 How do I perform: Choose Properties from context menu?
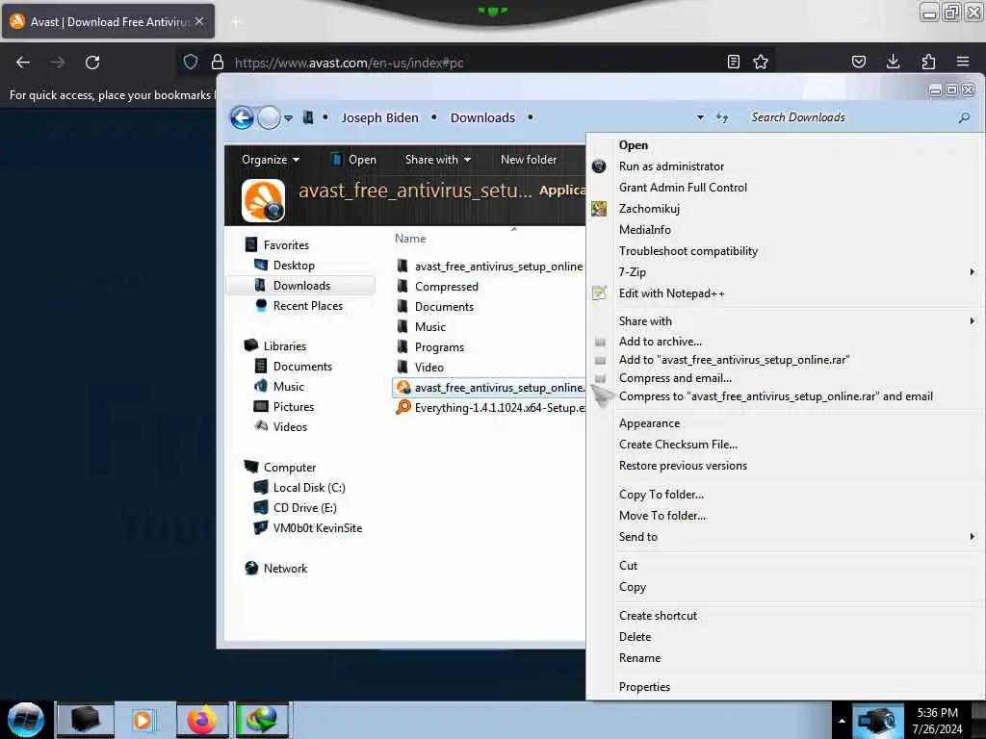tap(644, 687)
